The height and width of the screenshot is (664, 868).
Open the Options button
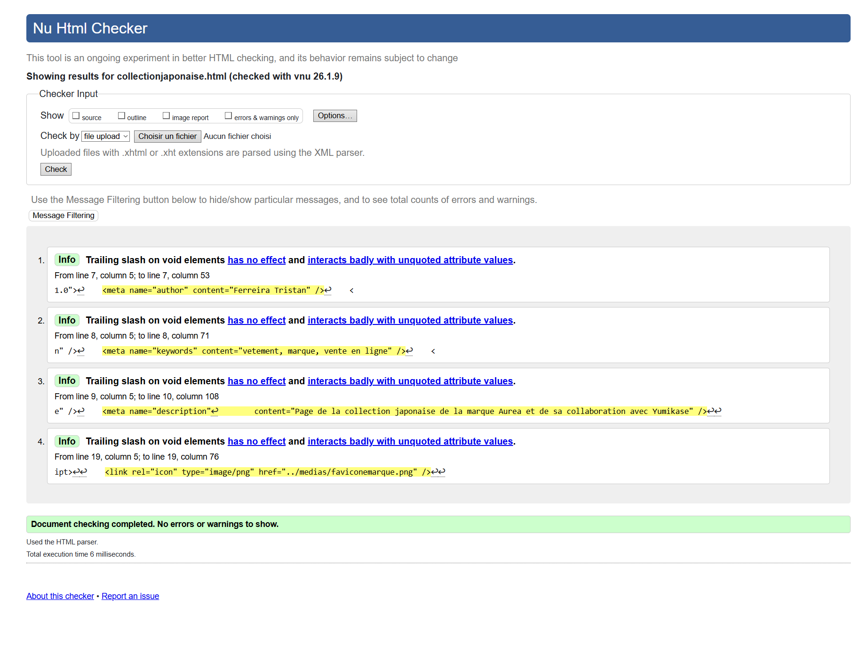334,116
